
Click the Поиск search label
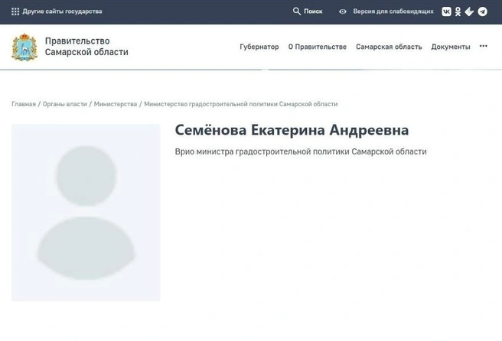pos(313,11)
